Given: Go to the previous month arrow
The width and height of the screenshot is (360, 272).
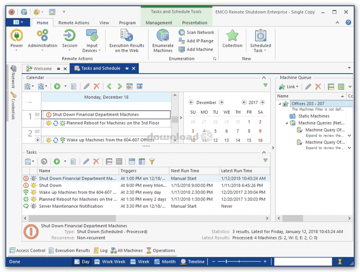Looking at the screenshot, I should point(191,103).
